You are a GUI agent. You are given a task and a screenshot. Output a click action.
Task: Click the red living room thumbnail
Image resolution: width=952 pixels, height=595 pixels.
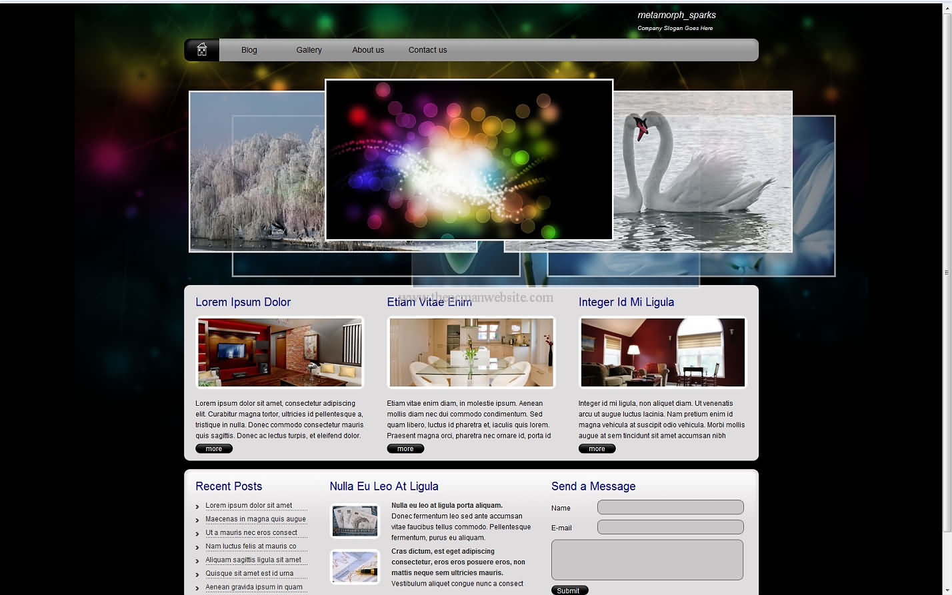(x=280, y=352)
